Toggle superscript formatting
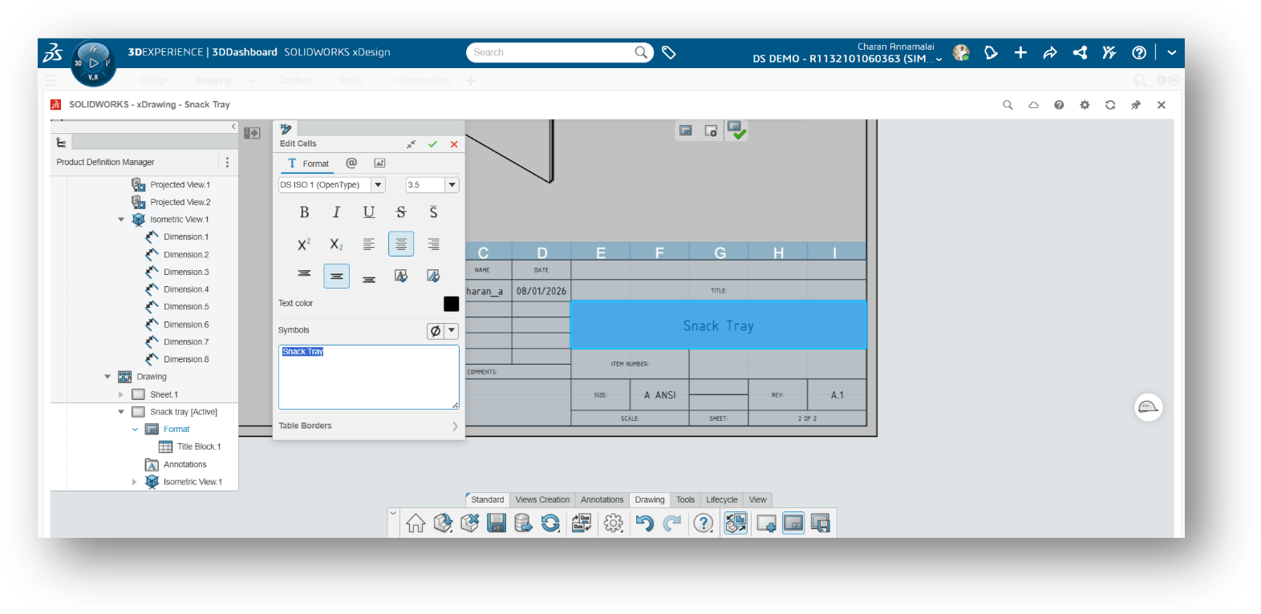This screenshot has width=1261, height=614. [304, 244]
